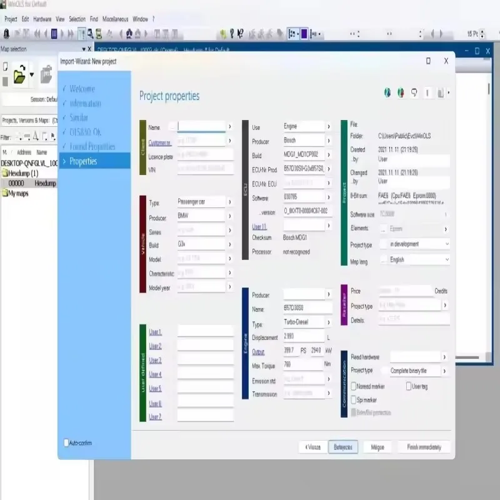Open the Hardware menu

pyautogui.click(x=42, y=19)
